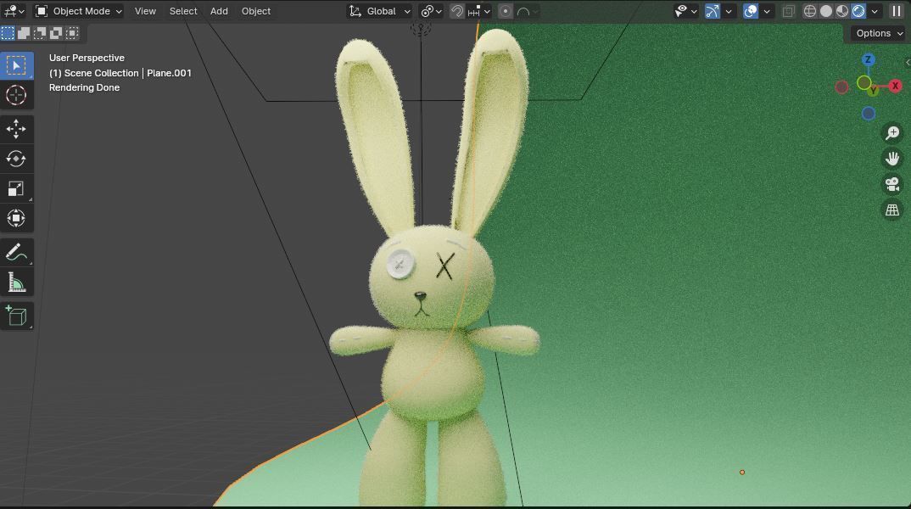Open the Object menu
The height and width of the screenshot is (509, 911).
[256, 11]
